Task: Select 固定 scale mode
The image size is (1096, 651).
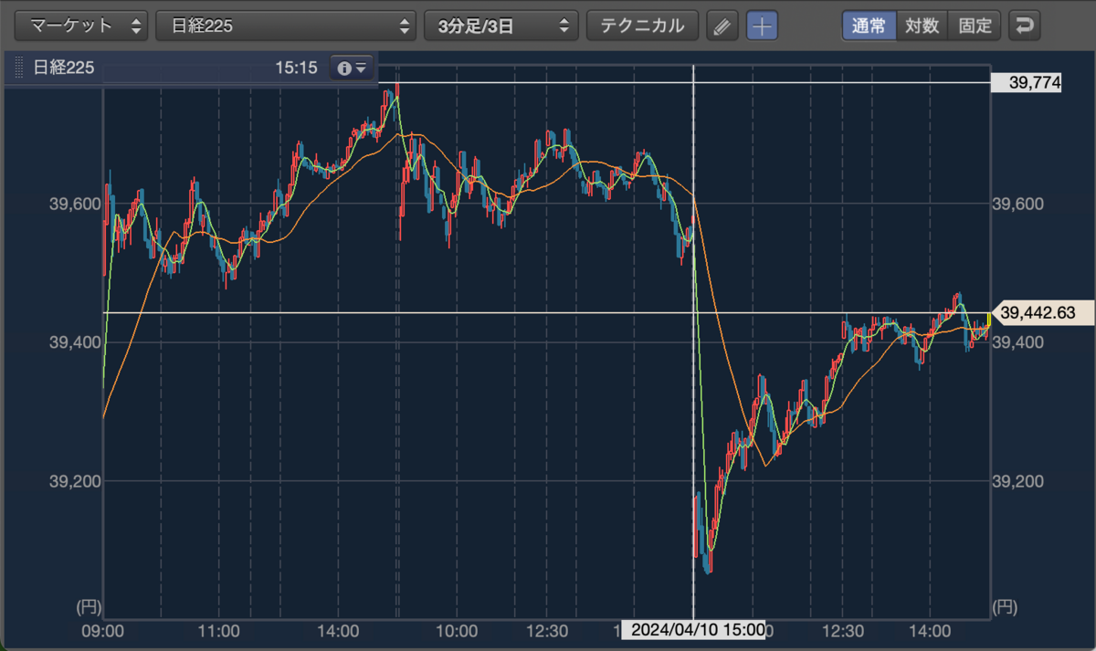Action: click(x=975, y=26)
